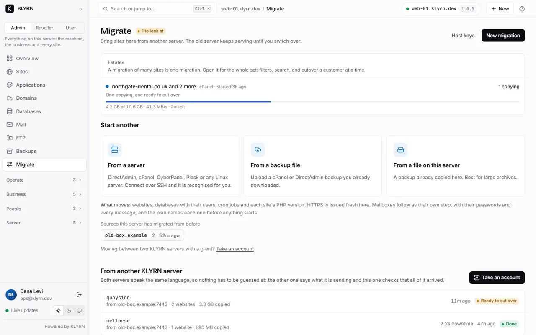This screenshot has height=335, width=536.
Task: Open the quayside account row
Action: point(312,301)
